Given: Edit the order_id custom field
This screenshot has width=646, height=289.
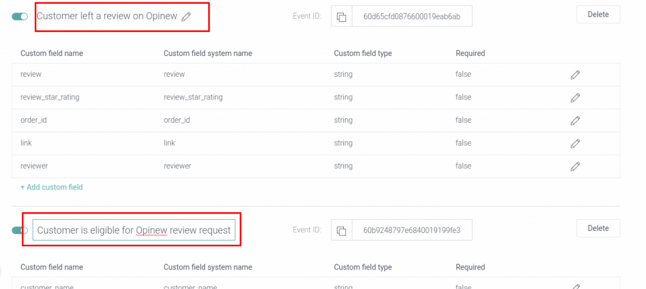Looking at the screenshot, I should (x=575, y=121).
